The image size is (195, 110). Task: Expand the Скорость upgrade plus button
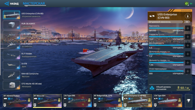click(188, 37)
